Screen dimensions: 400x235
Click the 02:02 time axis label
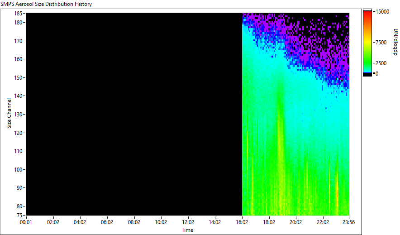click(53, 222)
